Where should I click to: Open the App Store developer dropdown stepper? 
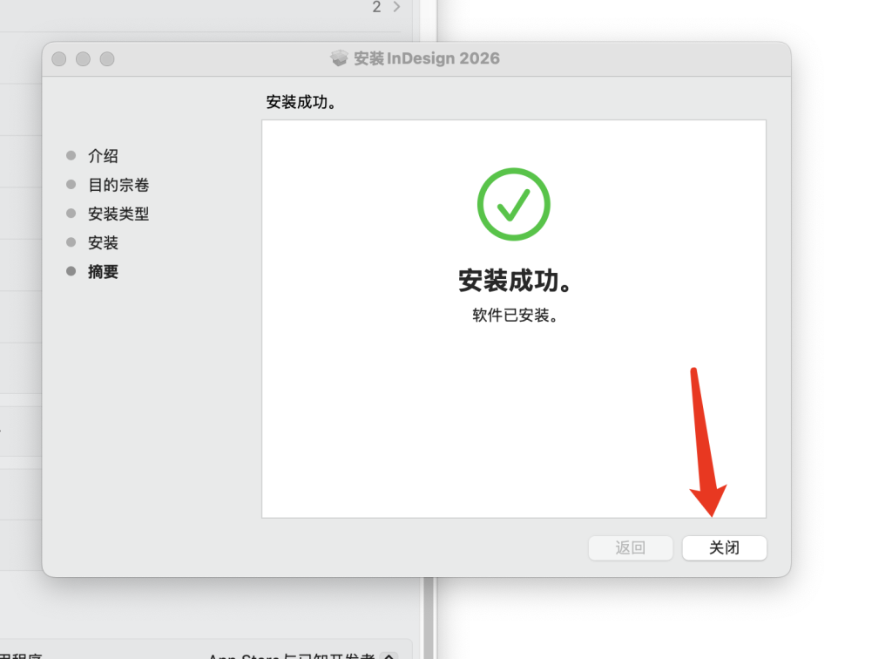(x=389, y=656)
